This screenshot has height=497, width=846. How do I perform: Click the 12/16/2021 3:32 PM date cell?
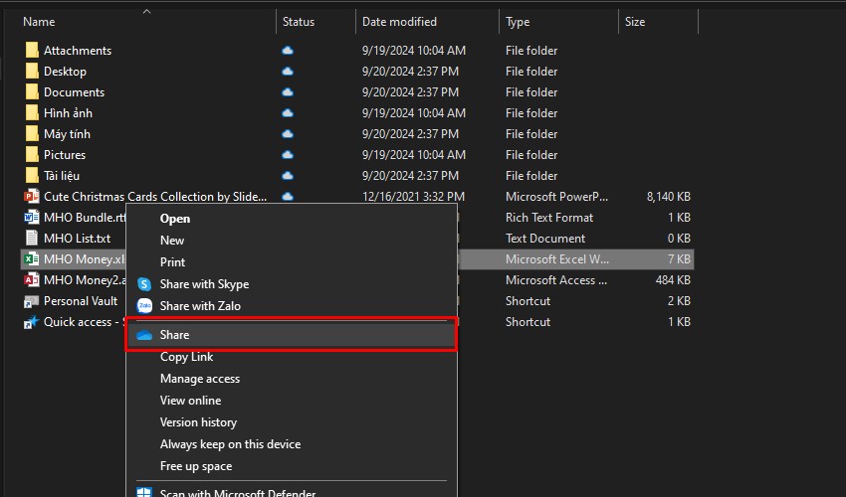(x=413, y=196)
